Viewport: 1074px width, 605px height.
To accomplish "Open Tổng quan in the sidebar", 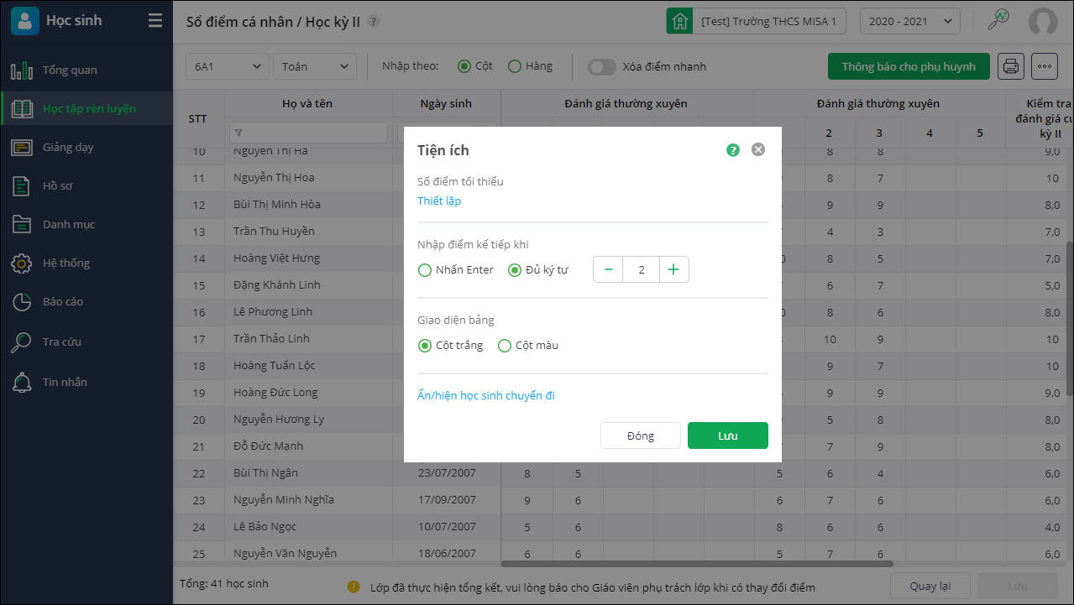I will pyautogui.click(x=70, y=70).
